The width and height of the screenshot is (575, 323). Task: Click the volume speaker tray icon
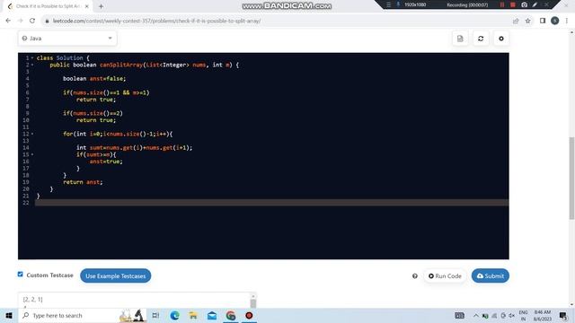(512, 315)
